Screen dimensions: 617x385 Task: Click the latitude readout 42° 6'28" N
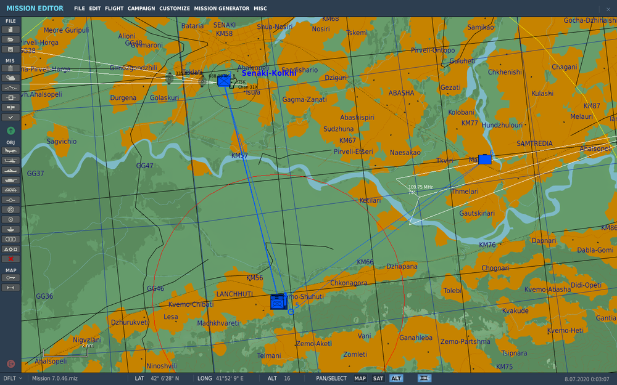pos(165,378)
